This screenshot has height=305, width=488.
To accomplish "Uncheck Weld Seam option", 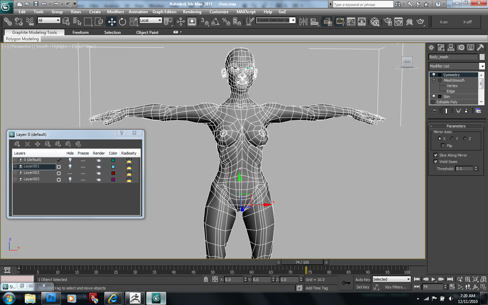I will point(436,162).
